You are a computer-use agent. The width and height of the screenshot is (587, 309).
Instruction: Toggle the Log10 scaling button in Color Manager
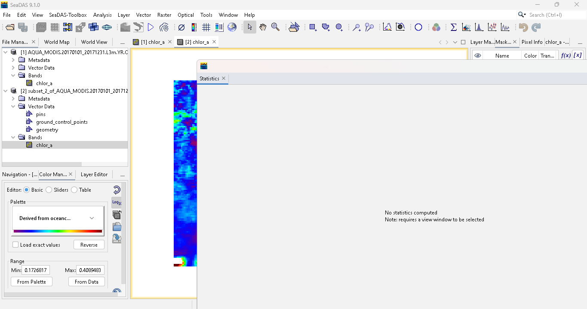click(117, 202)
